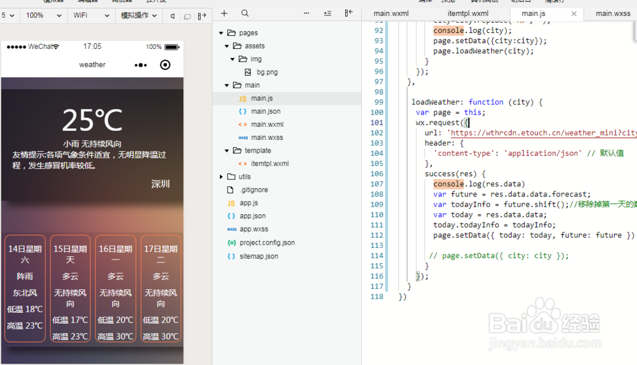Tap the weather page title in simulator
This screenshot has height=365, width=637.
pyautogui.click(x=92, y=65)
